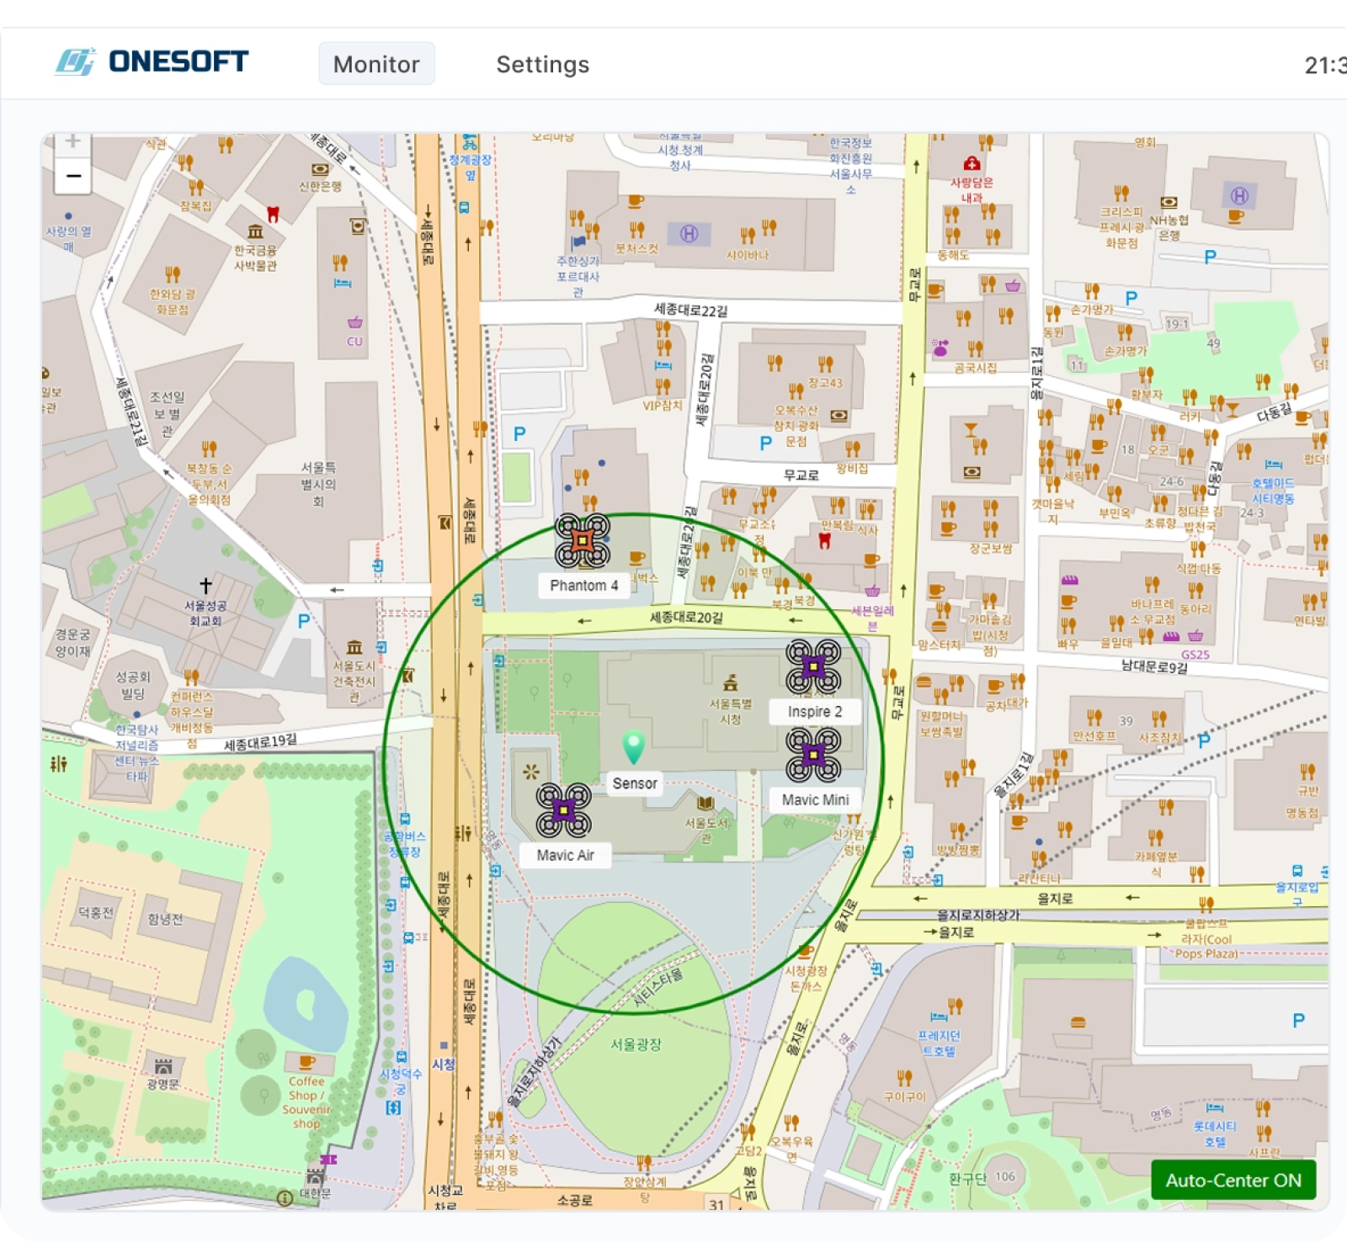
Task: Click the 세종대로22길 street label
Action: point(691,310)
